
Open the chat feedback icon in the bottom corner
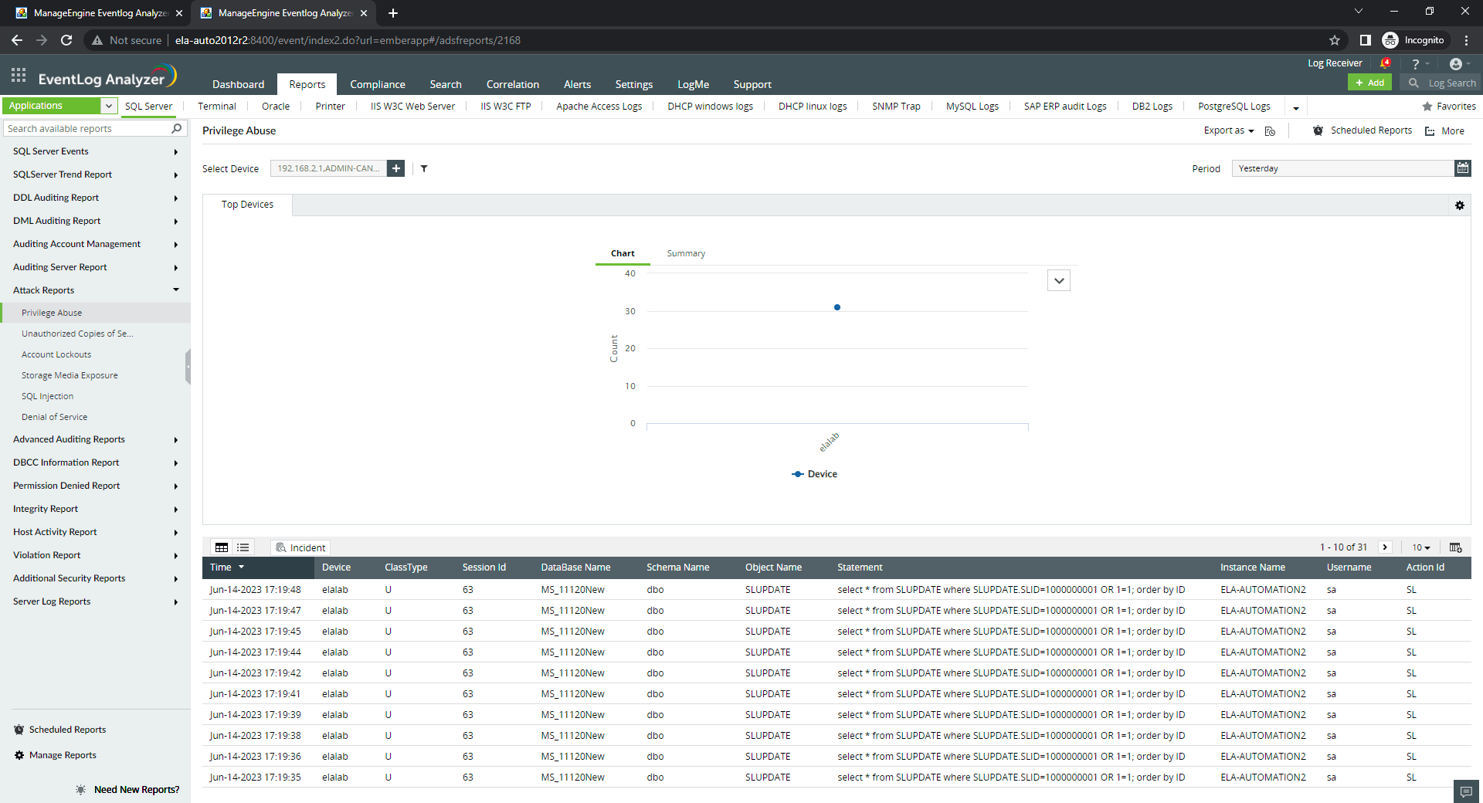click(x=1465, y=791)
